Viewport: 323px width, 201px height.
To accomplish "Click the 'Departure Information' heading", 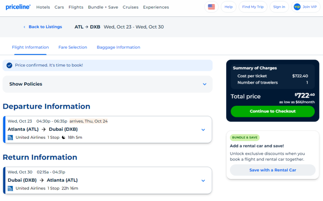I will [46, 106].
